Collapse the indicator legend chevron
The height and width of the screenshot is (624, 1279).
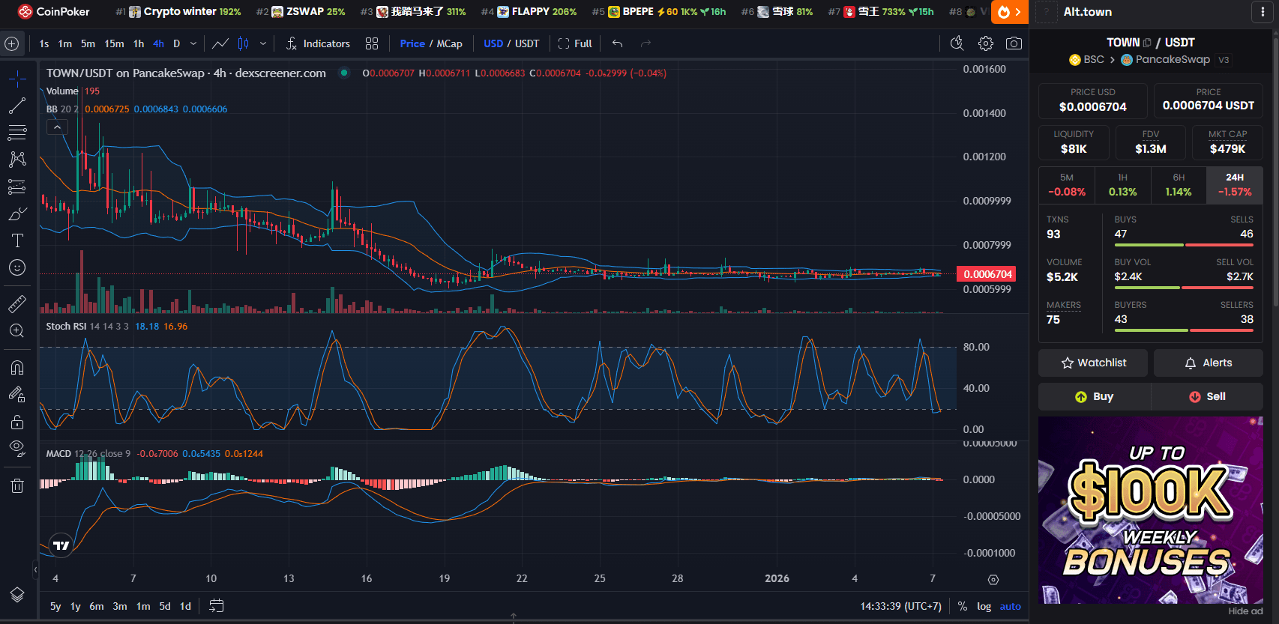[57, 127]
